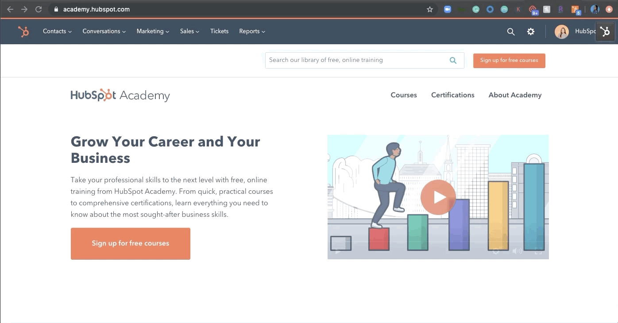The width and height of the screenshot is (618, 323).
Task: Open the settings gear in HubSpot navbar
Action: click(x=531, y=31)
